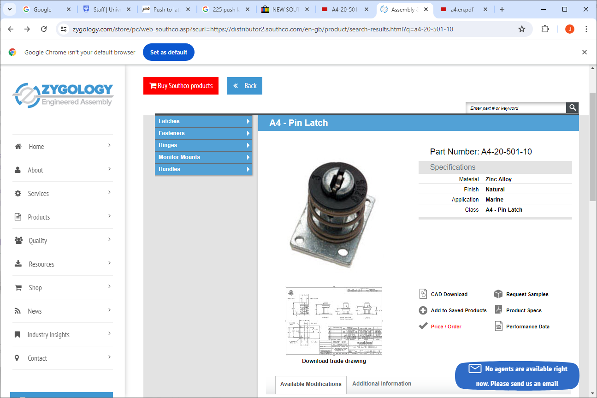Open the tab search dropdown arrow
This screenshot has height=398, width=597.
[9, 9]
